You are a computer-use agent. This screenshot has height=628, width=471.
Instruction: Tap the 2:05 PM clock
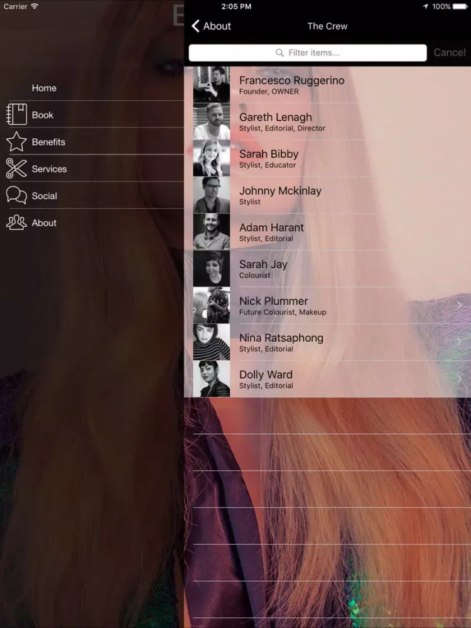[236, 6]
